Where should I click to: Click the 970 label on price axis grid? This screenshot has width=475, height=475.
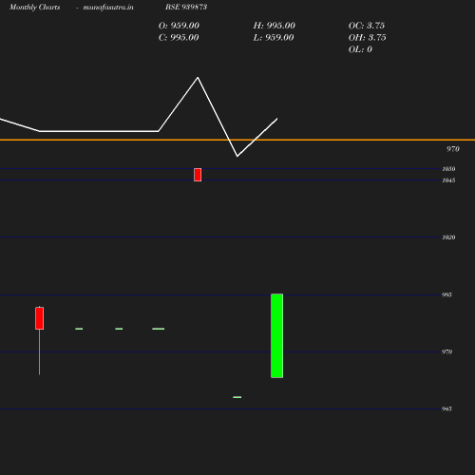(x=446, y=352)
